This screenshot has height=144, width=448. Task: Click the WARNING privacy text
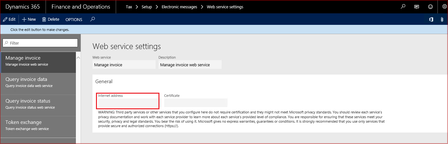coord(241,119)
